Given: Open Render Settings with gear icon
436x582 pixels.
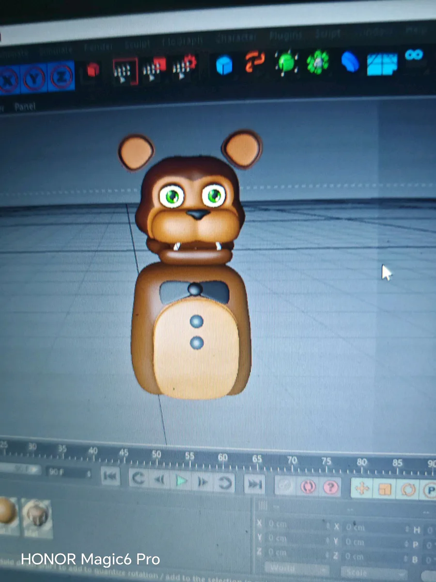Looking at the screenshot, I should coord(185,66).
